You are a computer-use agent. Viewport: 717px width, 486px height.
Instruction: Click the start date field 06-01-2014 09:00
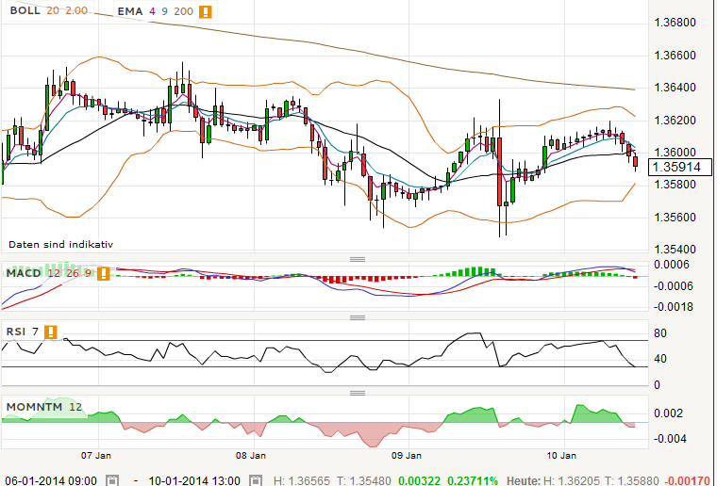[x=51, y=481]
